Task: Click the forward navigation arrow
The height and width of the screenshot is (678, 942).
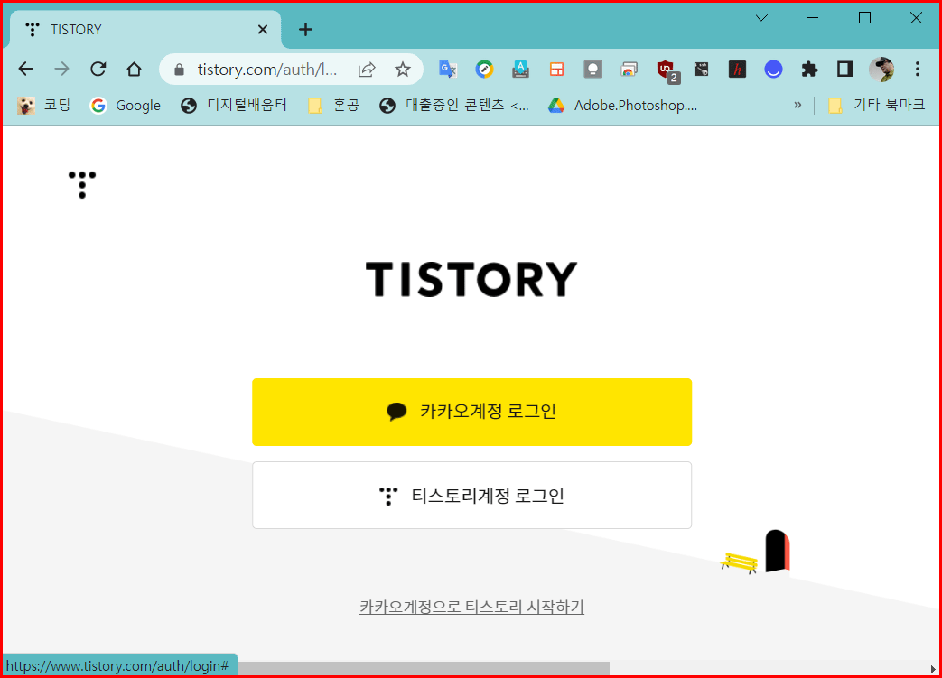Action: (62, 69)
